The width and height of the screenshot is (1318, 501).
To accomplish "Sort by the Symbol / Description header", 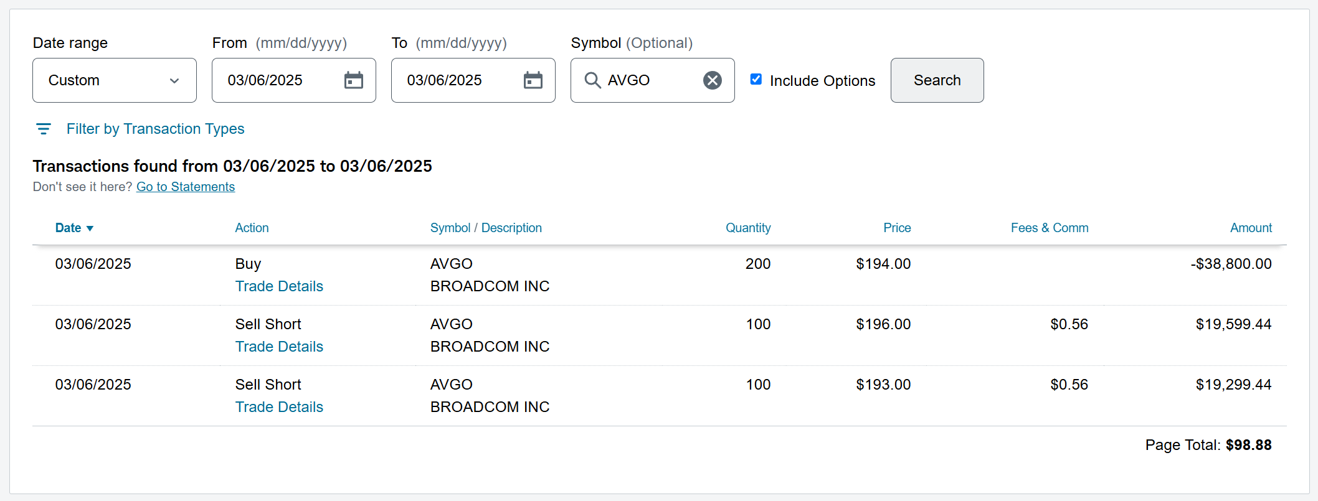I will click(486, 228).
